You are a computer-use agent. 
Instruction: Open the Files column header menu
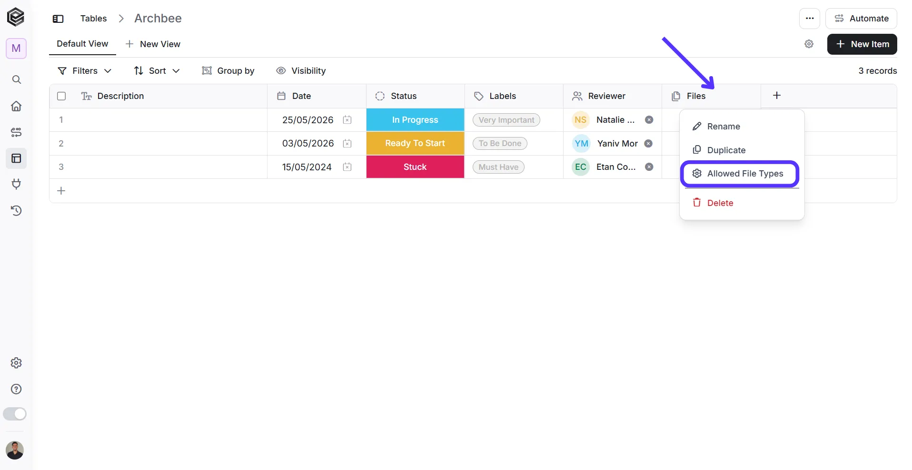tap(711, 96)
